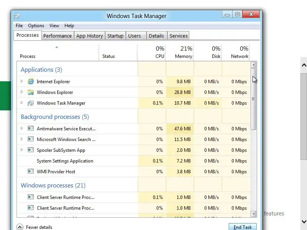The image size is (307, 230).
Task: Click the process list scroll down arrow
Action: tap(253, 214)
